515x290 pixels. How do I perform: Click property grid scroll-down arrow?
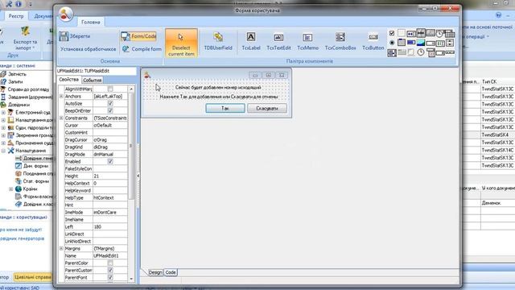coord(131,279)
